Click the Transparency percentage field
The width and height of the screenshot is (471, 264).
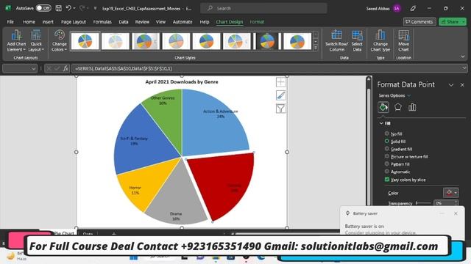444,203
